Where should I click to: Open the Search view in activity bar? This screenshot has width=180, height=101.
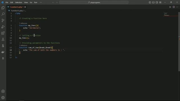[3, 14]
